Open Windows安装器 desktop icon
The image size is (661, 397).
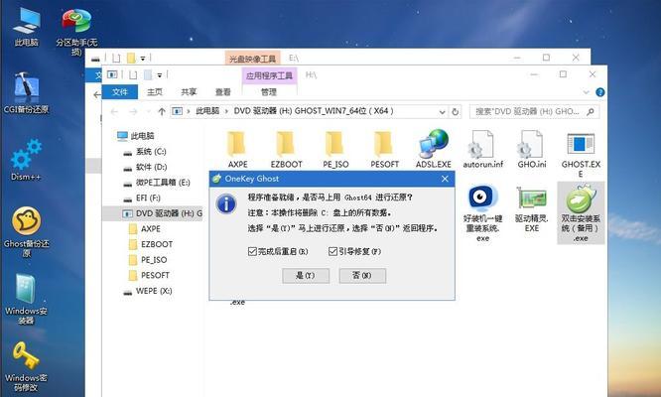[x=26, y=299]
